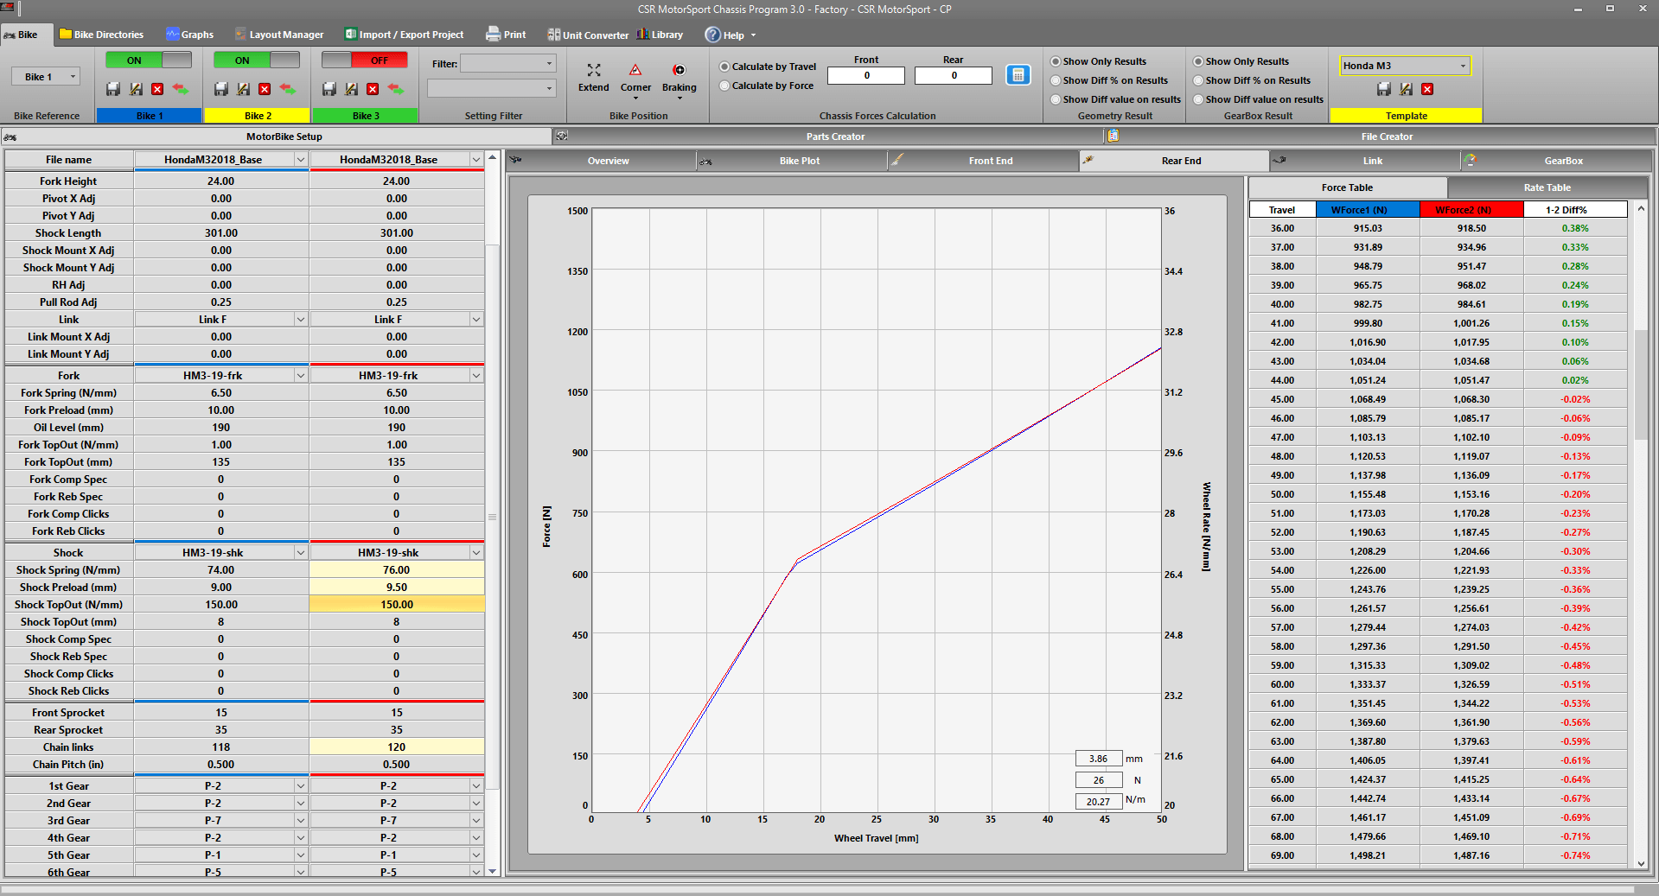
Task: Click Template save-as pencil icon
Action: coord(1406,89)
